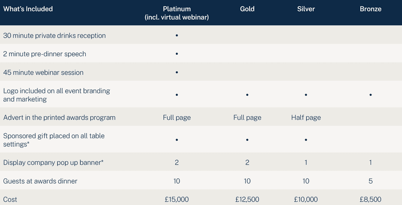Click Silver bullet for sponsored gift row

(306, 140)
